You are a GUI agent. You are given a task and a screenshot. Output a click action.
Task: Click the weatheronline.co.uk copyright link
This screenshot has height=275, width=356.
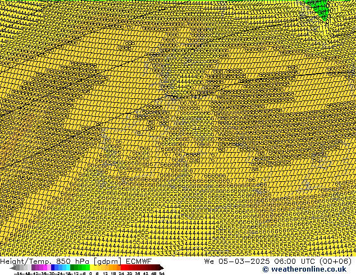(304, 269)
